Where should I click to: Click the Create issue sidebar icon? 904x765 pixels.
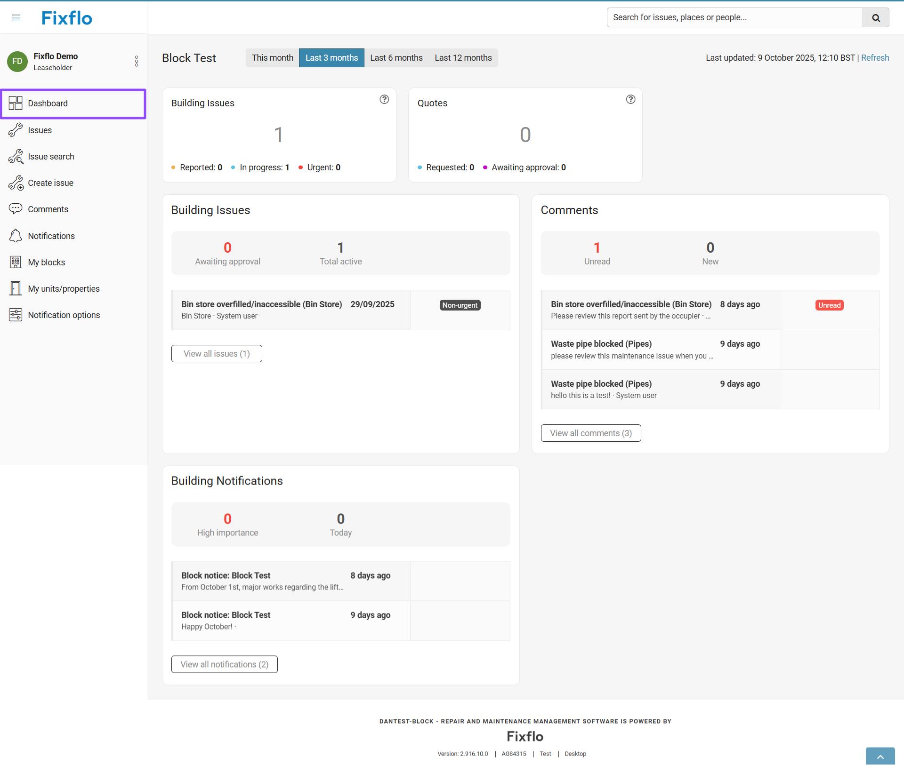pos(16,183)
